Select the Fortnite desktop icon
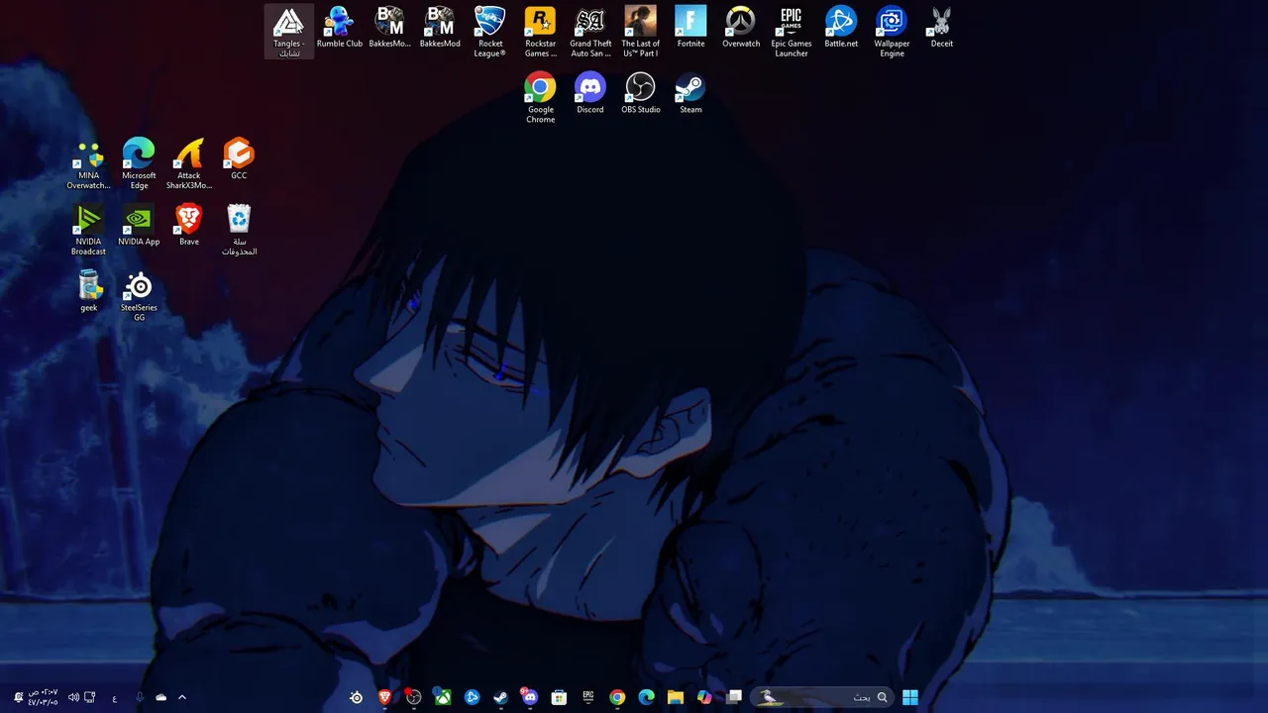The image size is (1268, 713). (x=690, y=28)
